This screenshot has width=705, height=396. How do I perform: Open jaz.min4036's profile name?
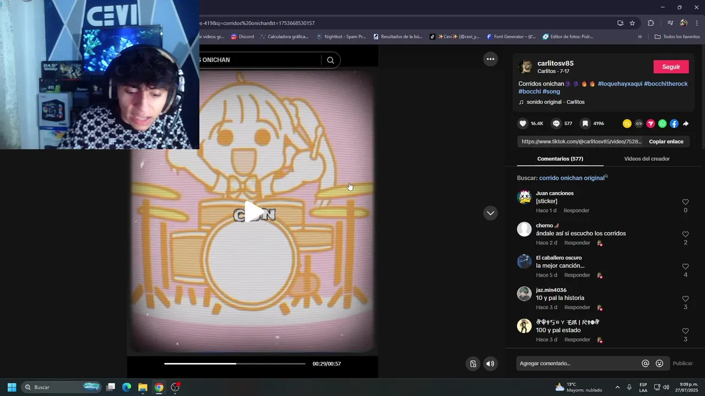(551, 290)
